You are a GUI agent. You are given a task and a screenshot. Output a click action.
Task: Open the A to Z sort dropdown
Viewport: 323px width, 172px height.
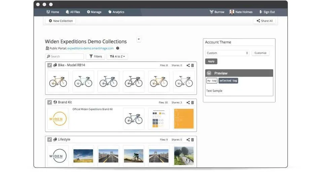click(117, 57)
